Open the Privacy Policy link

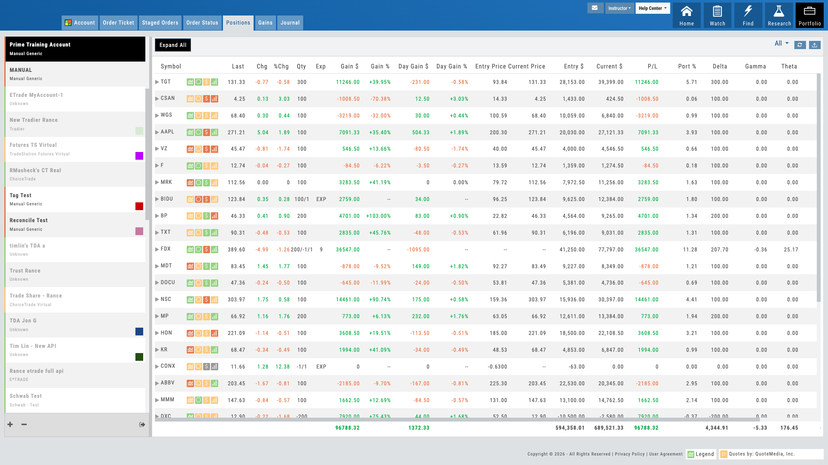point(629,454)
